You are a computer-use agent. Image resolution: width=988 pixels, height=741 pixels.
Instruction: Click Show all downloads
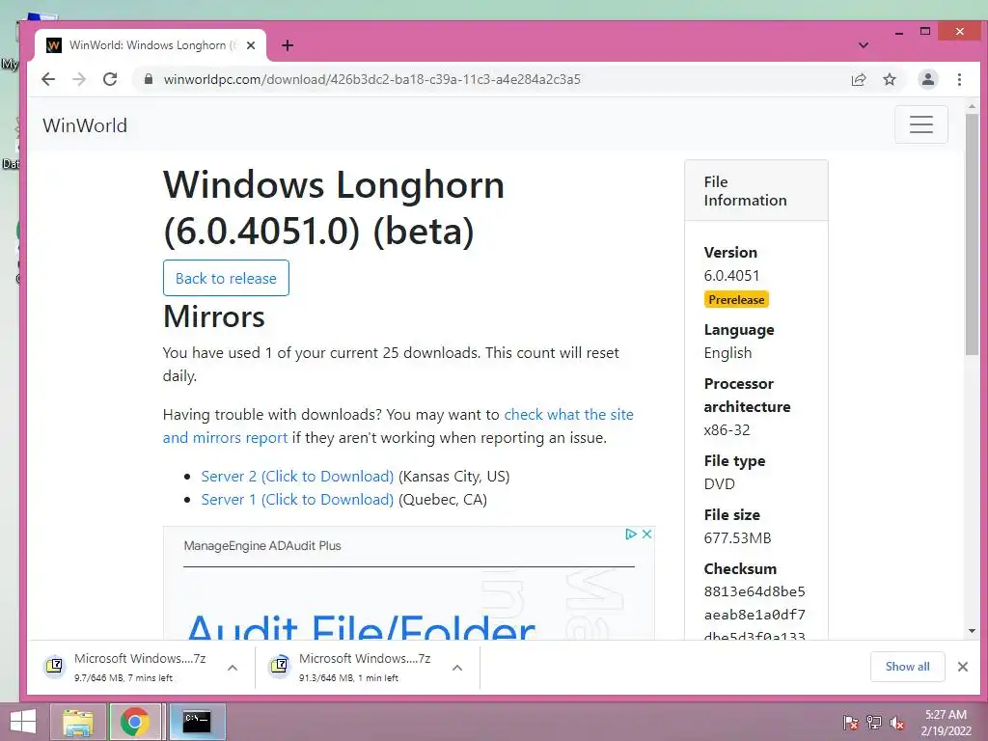pos(907,667)
